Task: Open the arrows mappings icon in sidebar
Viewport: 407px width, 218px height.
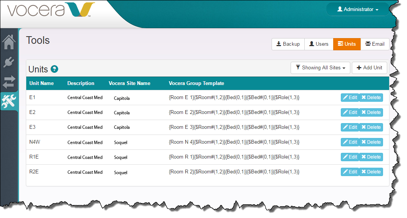Action: 9,82
